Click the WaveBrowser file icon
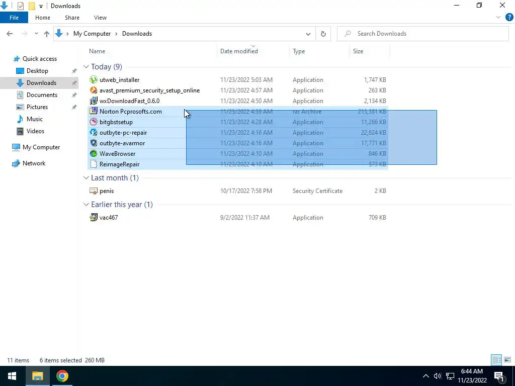515x386 pixels. [94, 154]
